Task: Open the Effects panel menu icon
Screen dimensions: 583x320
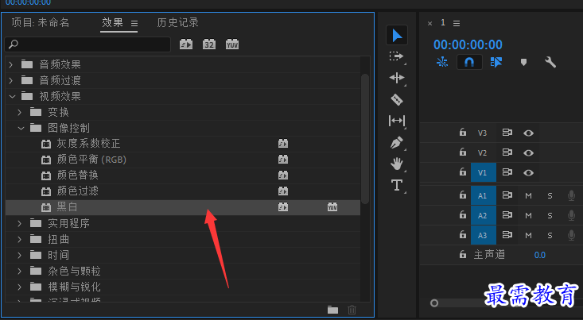Action: [x=134, y=23]
